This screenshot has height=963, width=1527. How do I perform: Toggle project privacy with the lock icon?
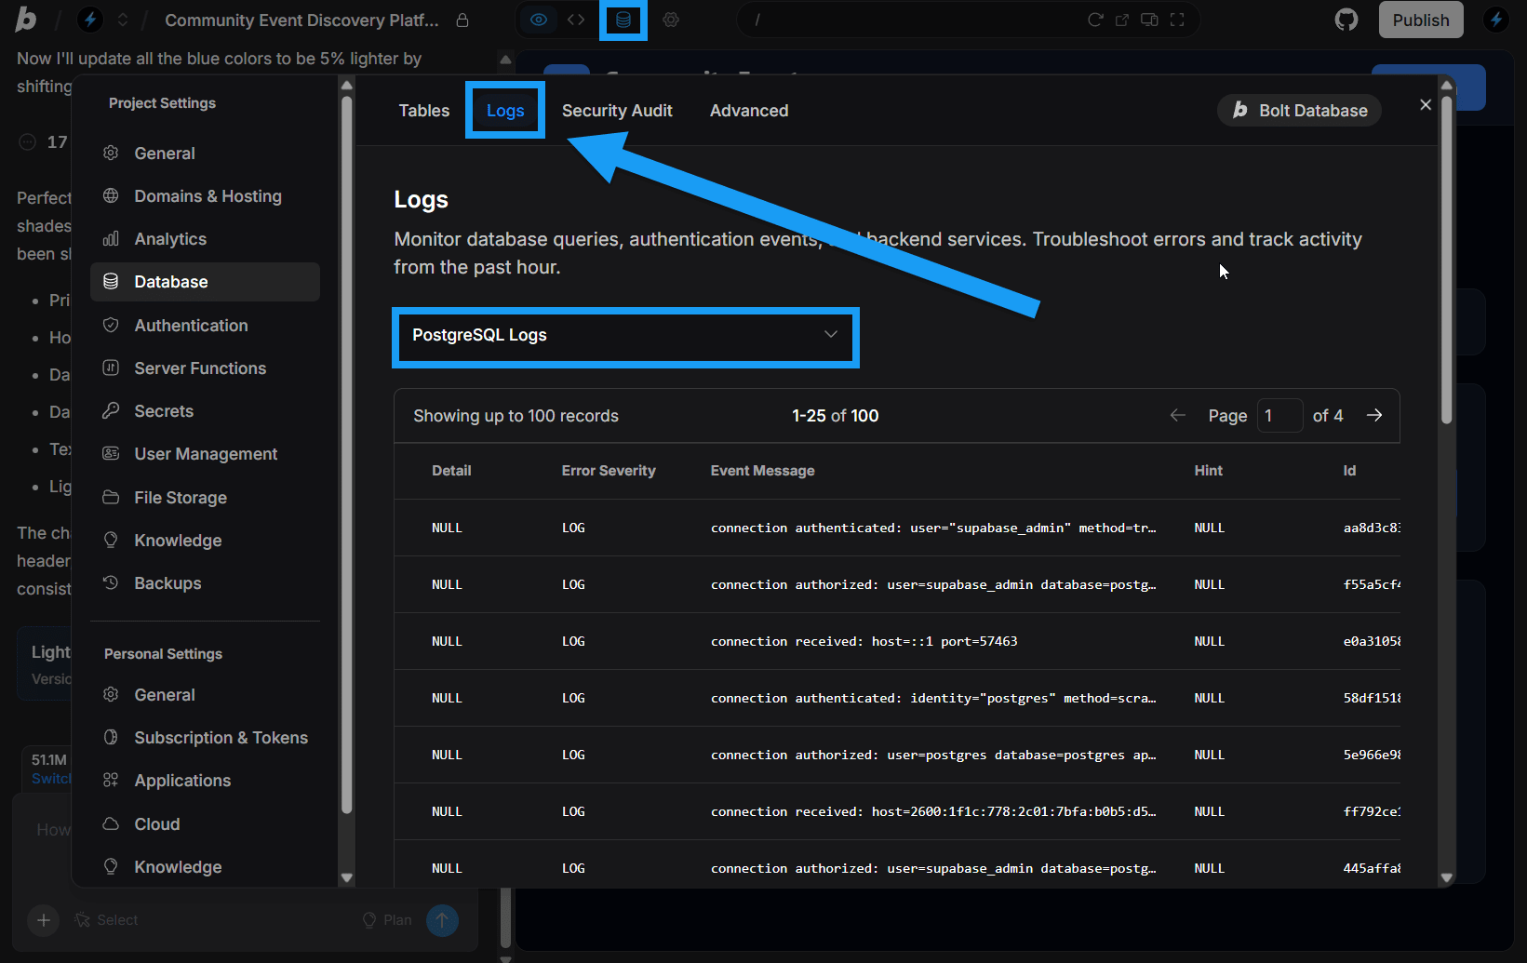click(462, 20)
